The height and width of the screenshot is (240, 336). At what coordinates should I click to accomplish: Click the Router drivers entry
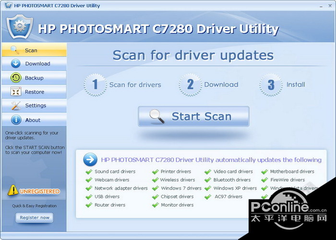point(110,205)
